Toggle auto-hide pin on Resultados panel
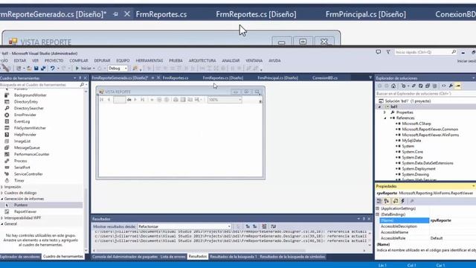Viewport: 476px width, 268px height. pos(364,219)
